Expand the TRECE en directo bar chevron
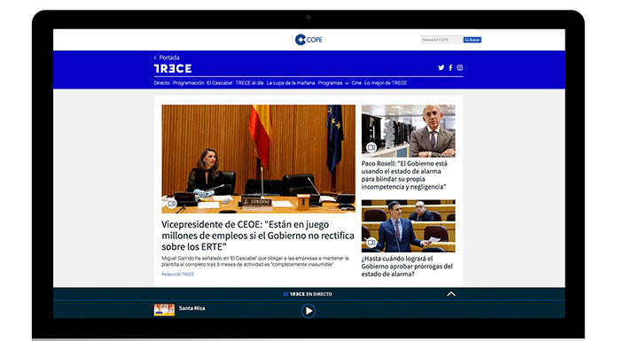The image size is (617, 341). [x=451, y=294]
